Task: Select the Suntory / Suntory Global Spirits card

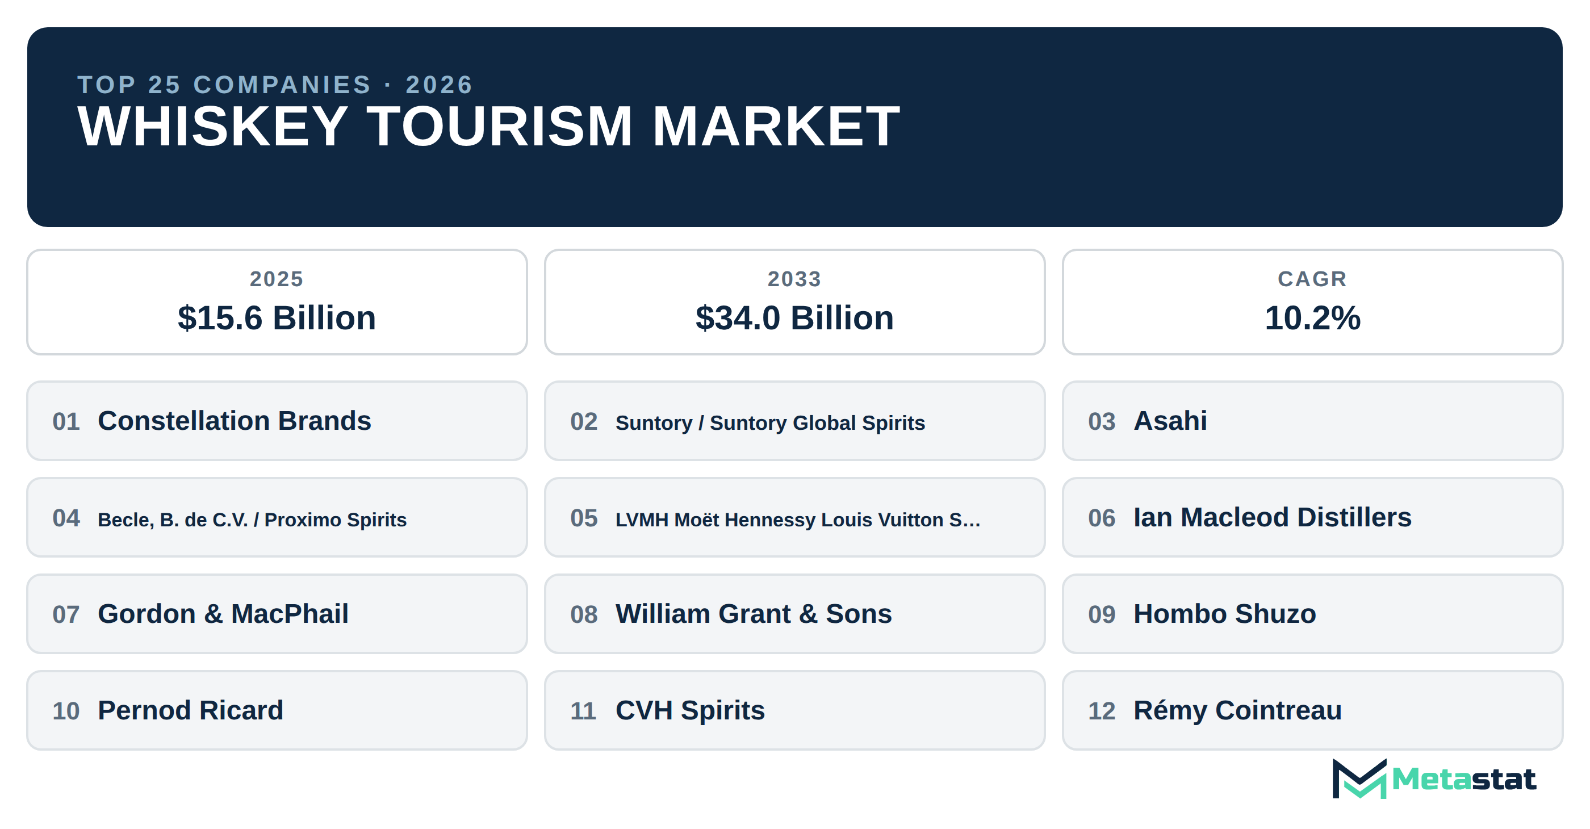Action: coord(794,421)
